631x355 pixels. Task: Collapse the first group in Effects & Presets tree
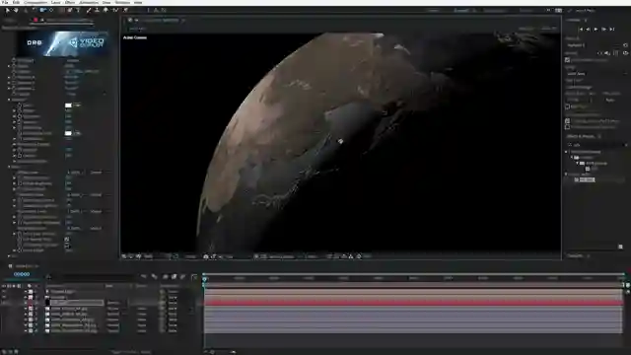[x=567, y=152]
